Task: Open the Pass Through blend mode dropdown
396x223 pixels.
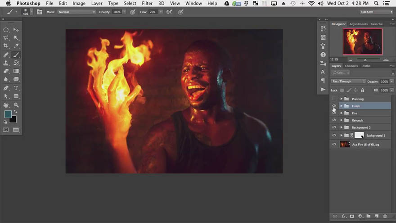Action: [348, 82]
